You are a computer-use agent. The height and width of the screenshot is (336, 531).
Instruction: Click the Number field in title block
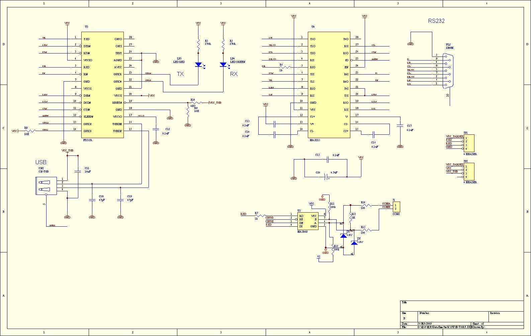point(453,317)
